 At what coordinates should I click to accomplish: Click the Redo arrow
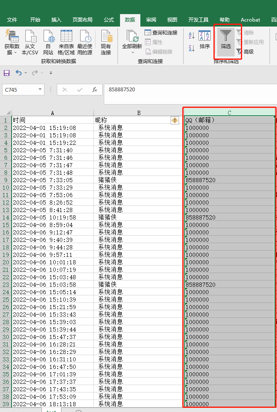[35, 73]
